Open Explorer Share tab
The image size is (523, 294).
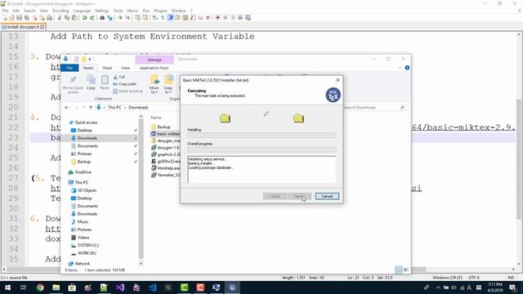coord(107,68)
